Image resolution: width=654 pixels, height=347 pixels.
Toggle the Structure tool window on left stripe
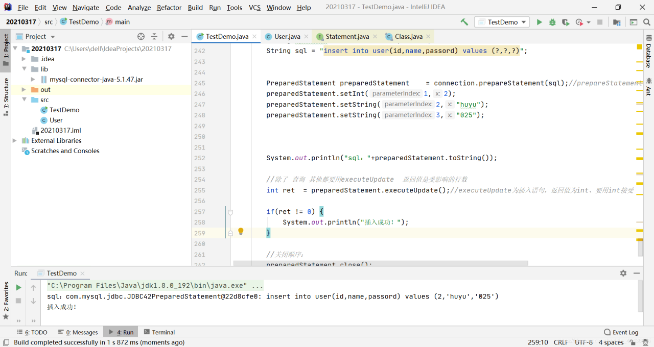(6, 97)
